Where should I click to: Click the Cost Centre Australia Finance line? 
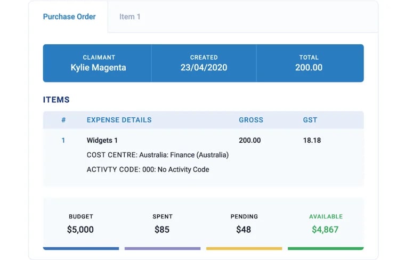click(157, 155)
